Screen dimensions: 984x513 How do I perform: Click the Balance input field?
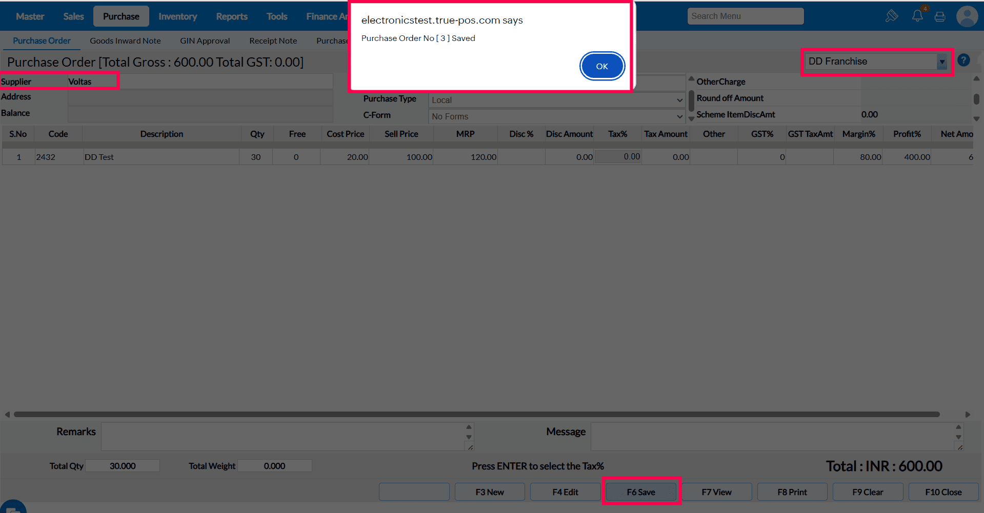tap(200, 113)
